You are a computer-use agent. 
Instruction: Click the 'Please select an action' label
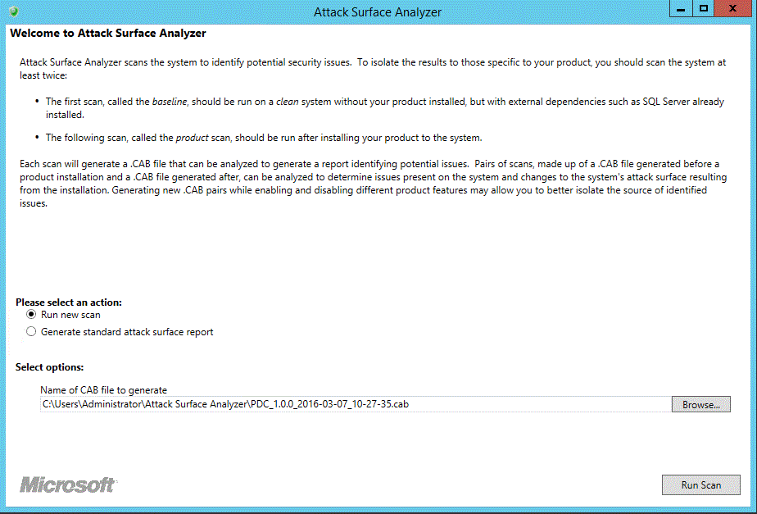[69, 302]
